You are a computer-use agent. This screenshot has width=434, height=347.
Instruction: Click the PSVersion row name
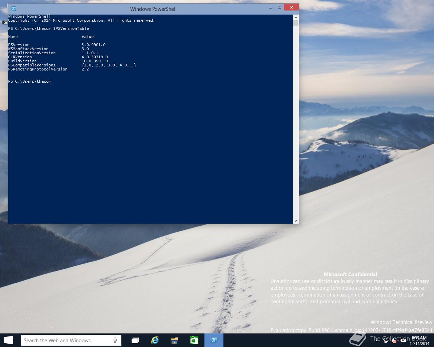point(19,45)
